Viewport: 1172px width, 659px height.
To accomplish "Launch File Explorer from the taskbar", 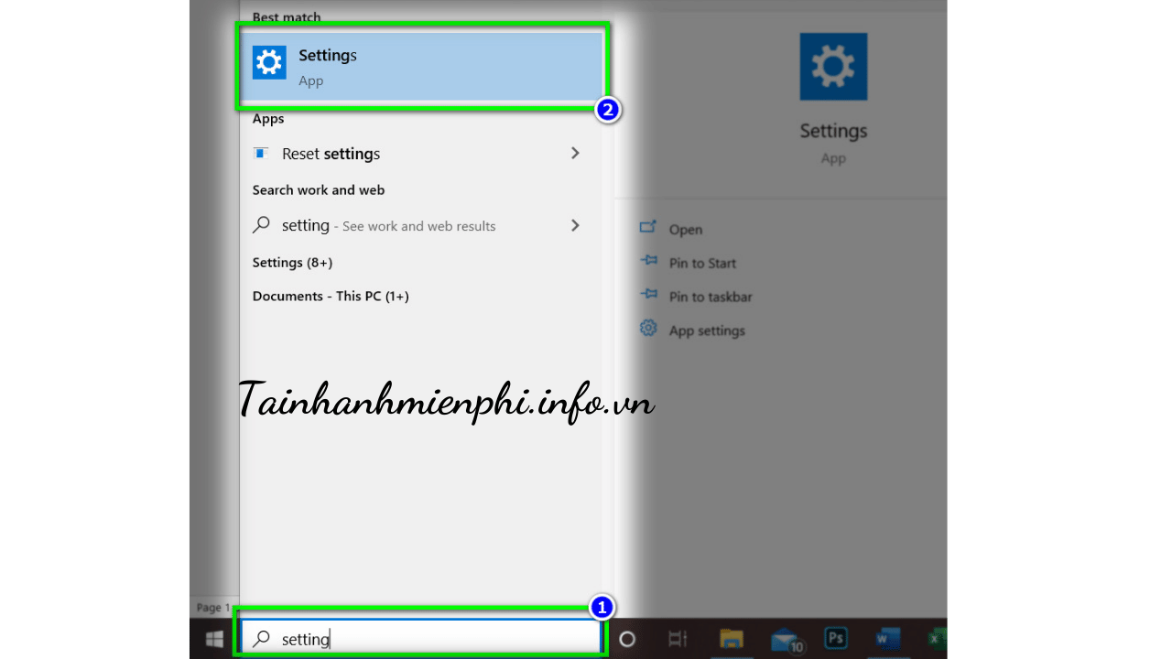I will [731, 639].
